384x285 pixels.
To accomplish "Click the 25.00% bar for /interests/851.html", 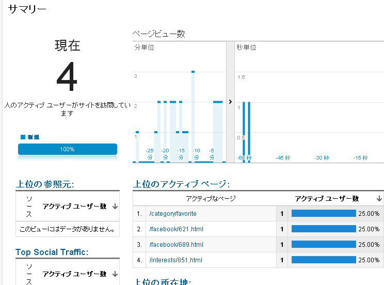I will point(324,260).
